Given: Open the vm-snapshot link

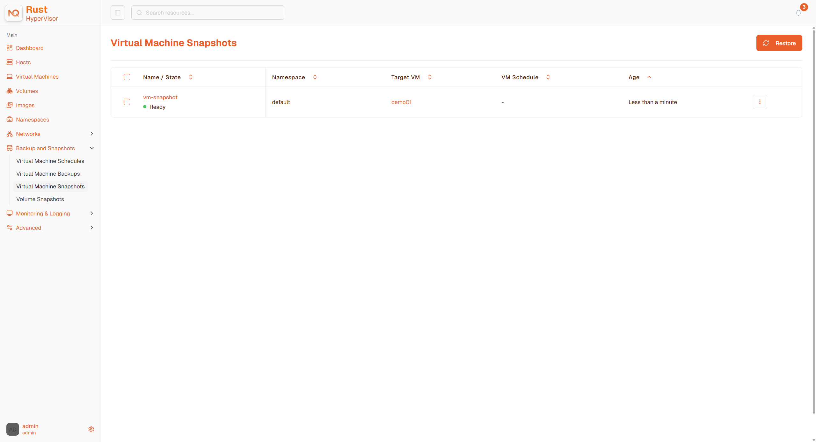Looking at the screenshot, I should click(160, 97).
